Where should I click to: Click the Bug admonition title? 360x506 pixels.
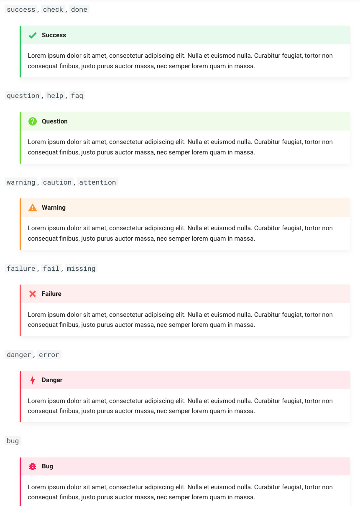click(47, 466)
